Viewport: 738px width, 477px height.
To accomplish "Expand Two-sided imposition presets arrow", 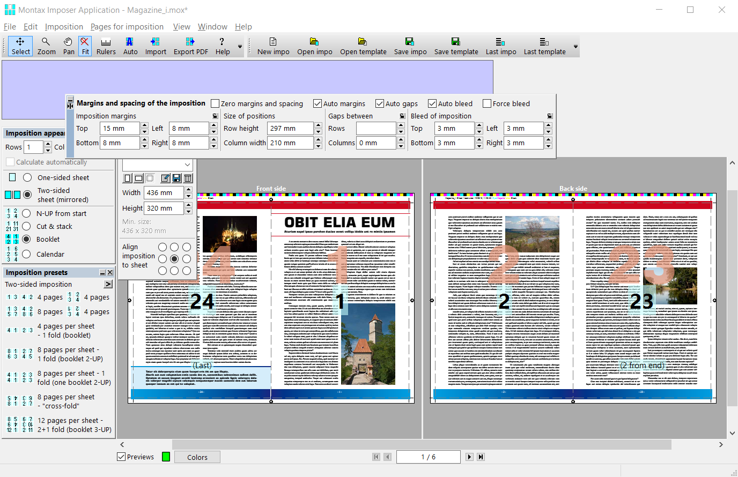I will point(108,284).
